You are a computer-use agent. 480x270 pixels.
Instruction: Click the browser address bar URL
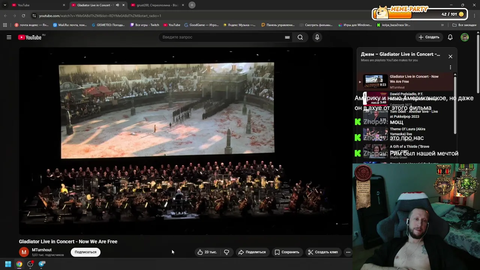tap(100, 16)
